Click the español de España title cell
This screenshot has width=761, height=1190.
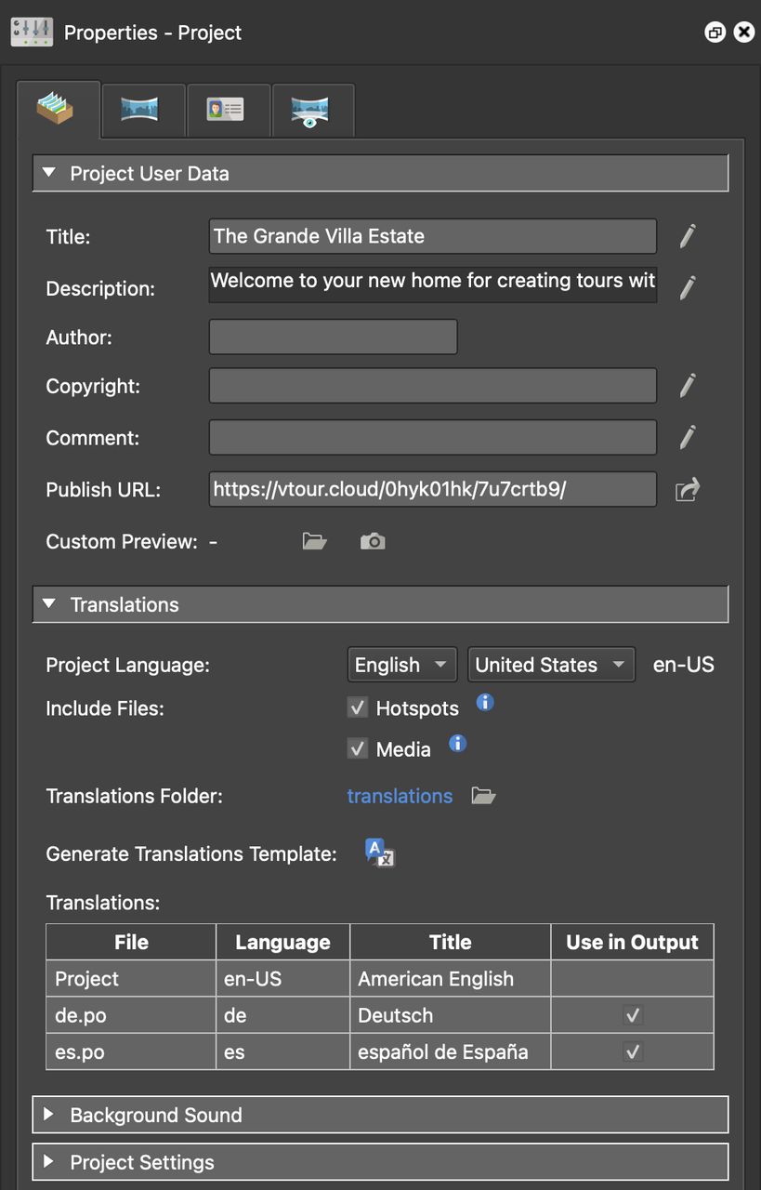coord(451,1051)
